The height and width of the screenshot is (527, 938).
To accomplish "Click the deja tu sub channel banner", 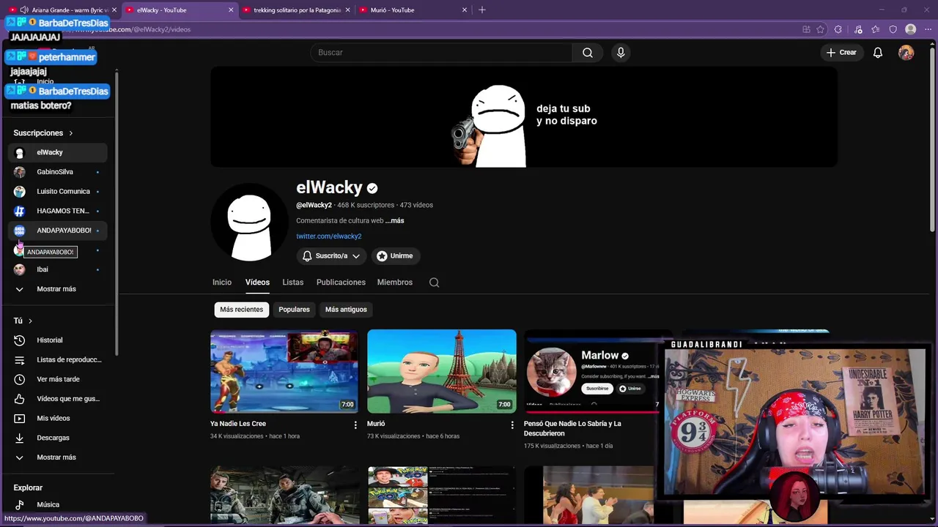I will [x=524, y=117].
